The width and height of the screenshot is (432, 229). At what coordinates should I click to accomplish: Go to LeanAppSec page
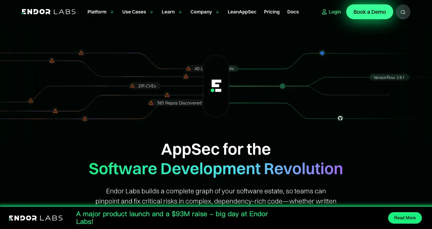[x=242, y=12]
